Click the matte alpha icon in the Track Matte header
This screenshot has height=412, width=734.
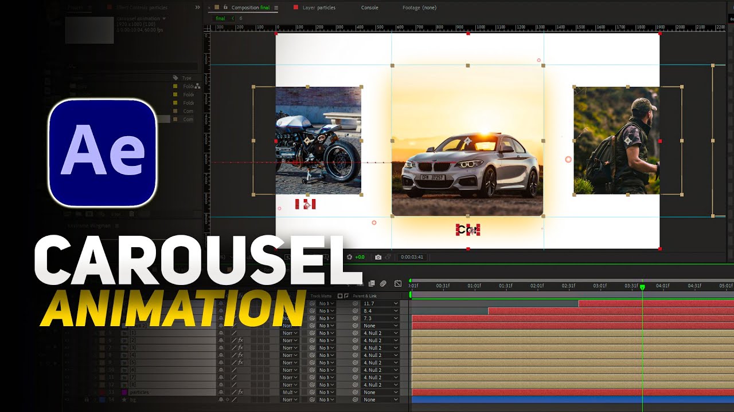(x=340, y=296)
